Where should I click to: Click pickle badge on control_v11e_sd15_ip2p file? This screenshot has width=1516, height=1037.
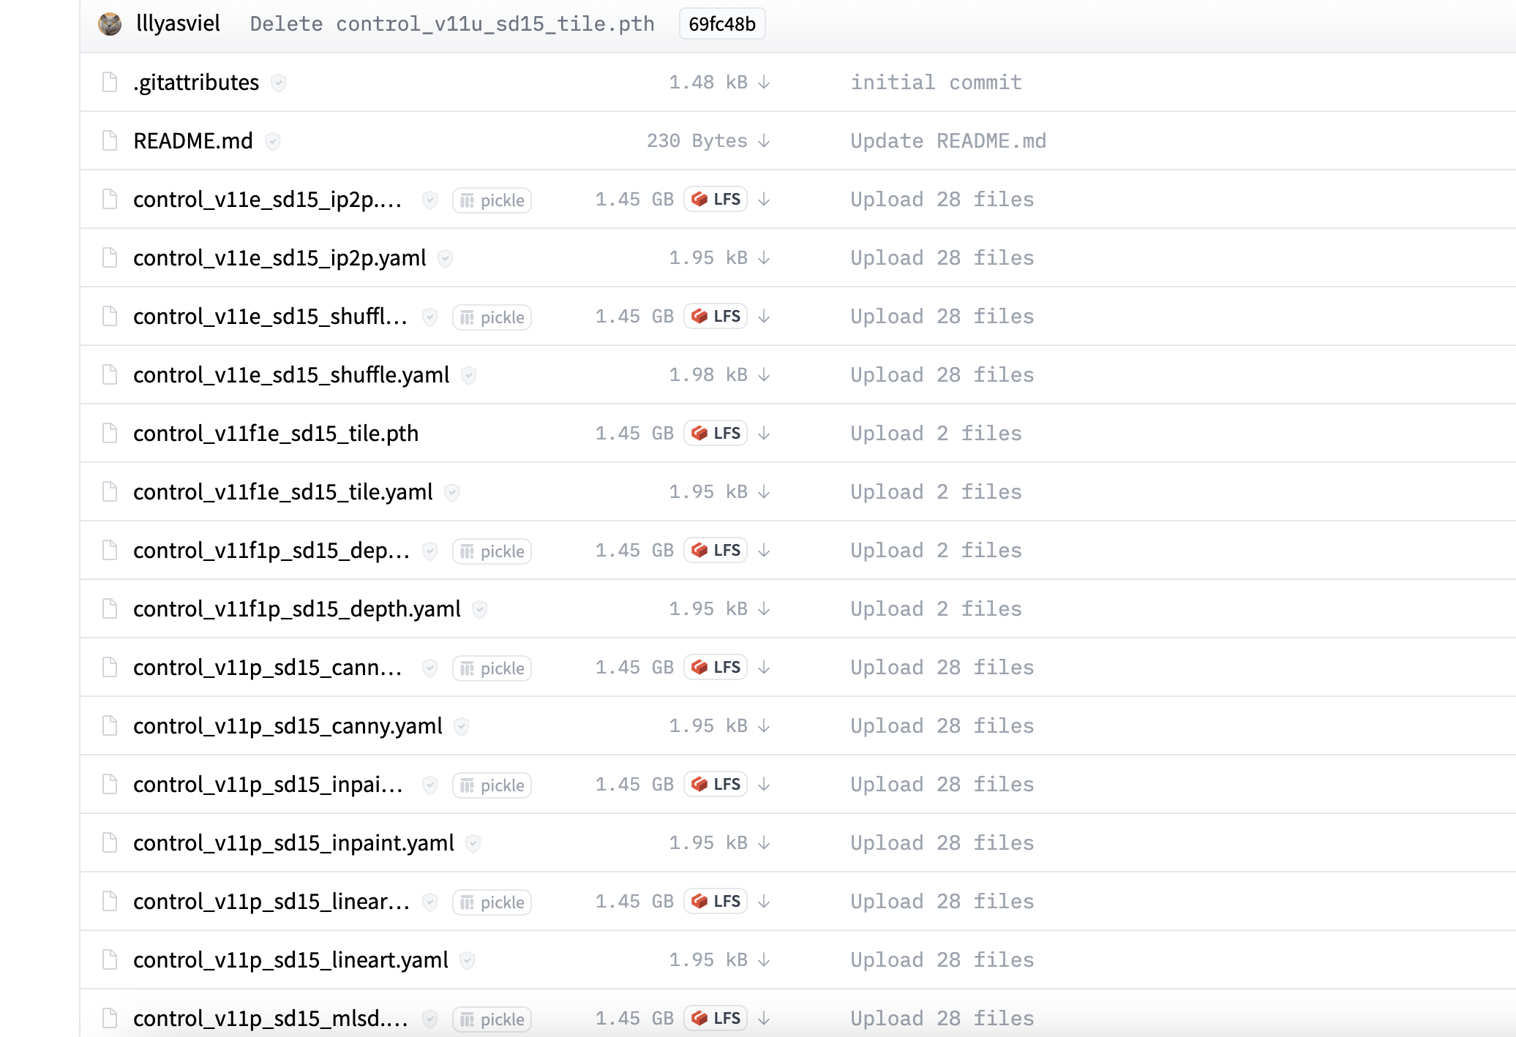[492, 200]
